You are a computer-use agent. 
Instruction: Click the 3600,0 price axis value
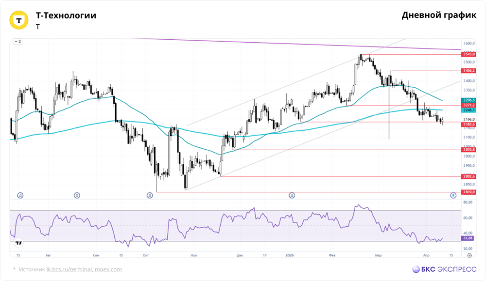click(x=469, y=43)
